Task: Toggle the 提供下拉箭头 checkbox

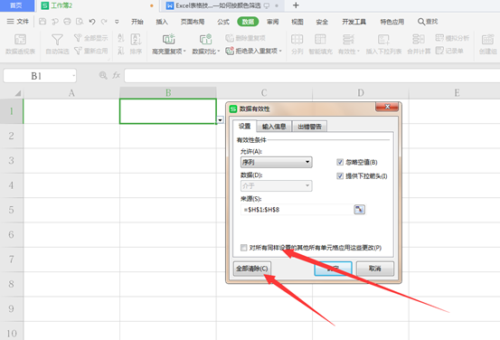Action: 340,175
